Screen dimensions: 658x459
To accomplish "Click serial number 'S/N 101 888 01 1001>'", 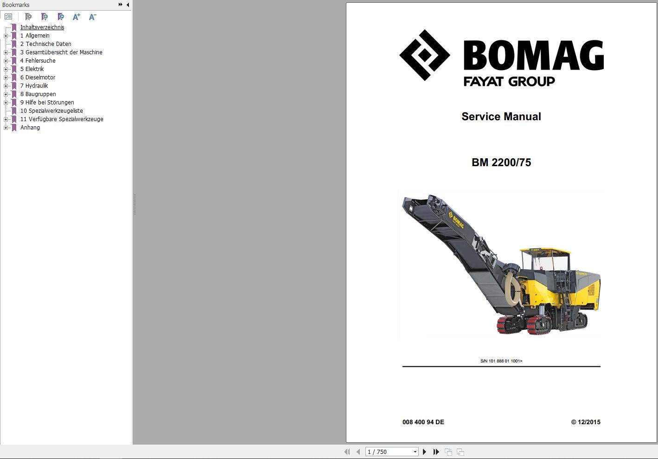I will 501,361.
